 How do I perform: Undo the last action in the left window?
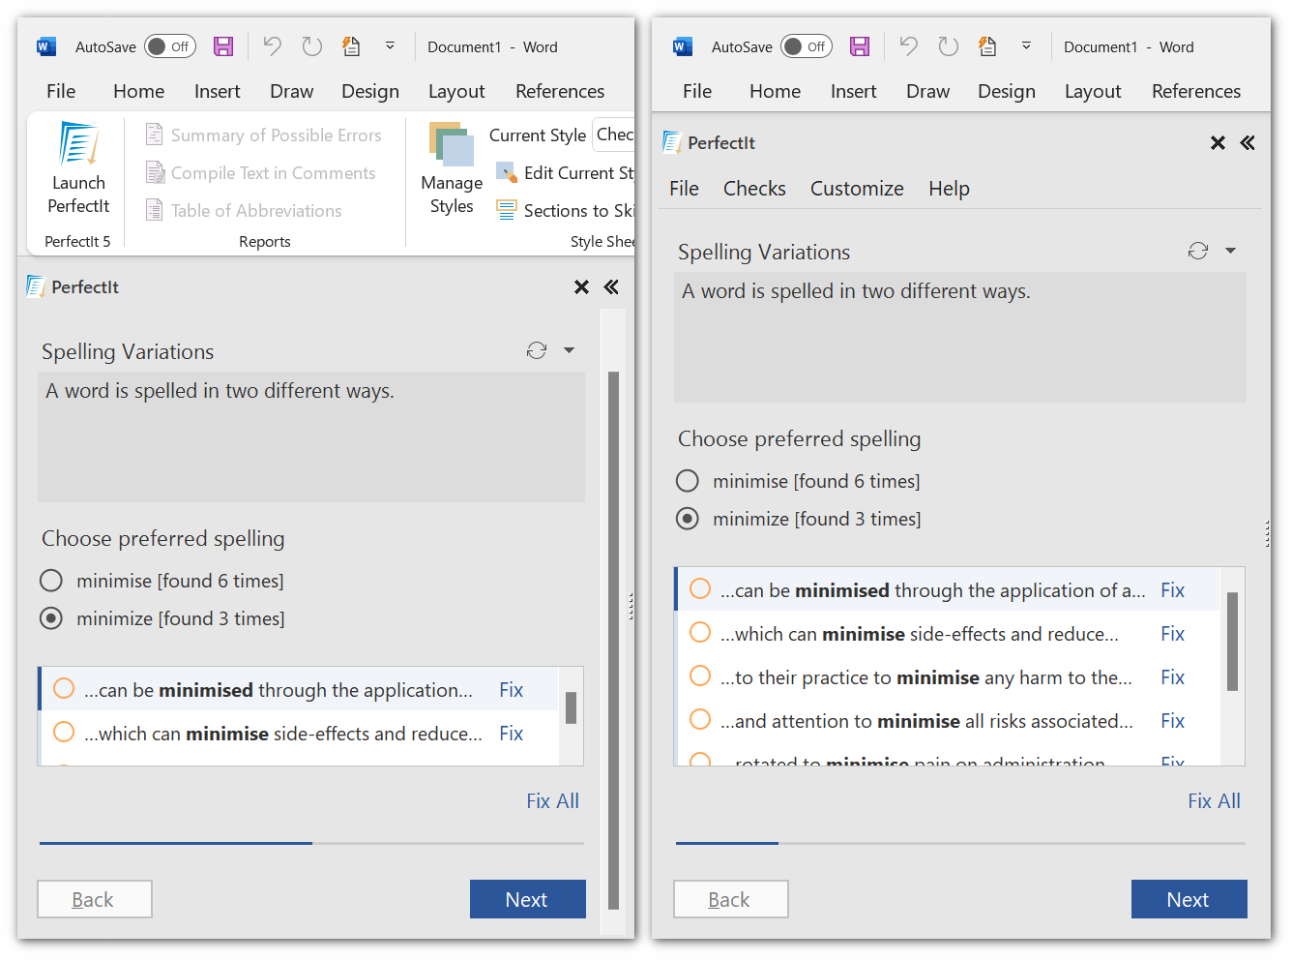click(272, 46)
